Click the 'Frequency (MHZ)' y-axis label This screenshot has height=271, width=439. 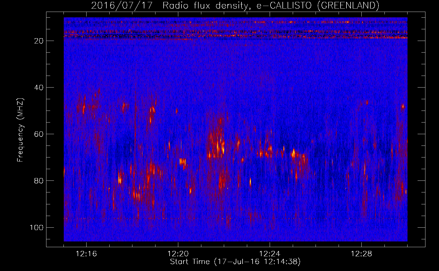[x=20, y=130]
